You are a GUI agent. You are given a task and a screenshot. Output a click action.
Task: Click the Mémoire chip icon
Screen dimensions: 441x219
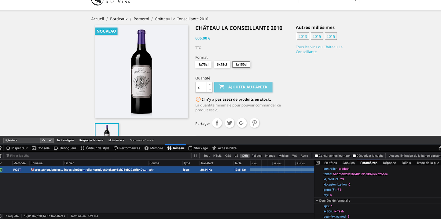pyautogui.click(x=147, y=148)
